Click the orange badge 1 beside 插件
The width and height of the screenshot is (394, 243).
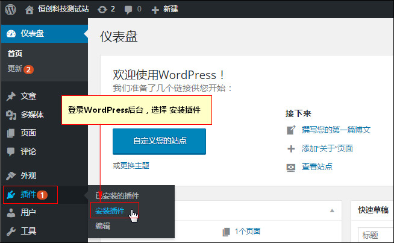pyautogui.click(x=42, y=195)
